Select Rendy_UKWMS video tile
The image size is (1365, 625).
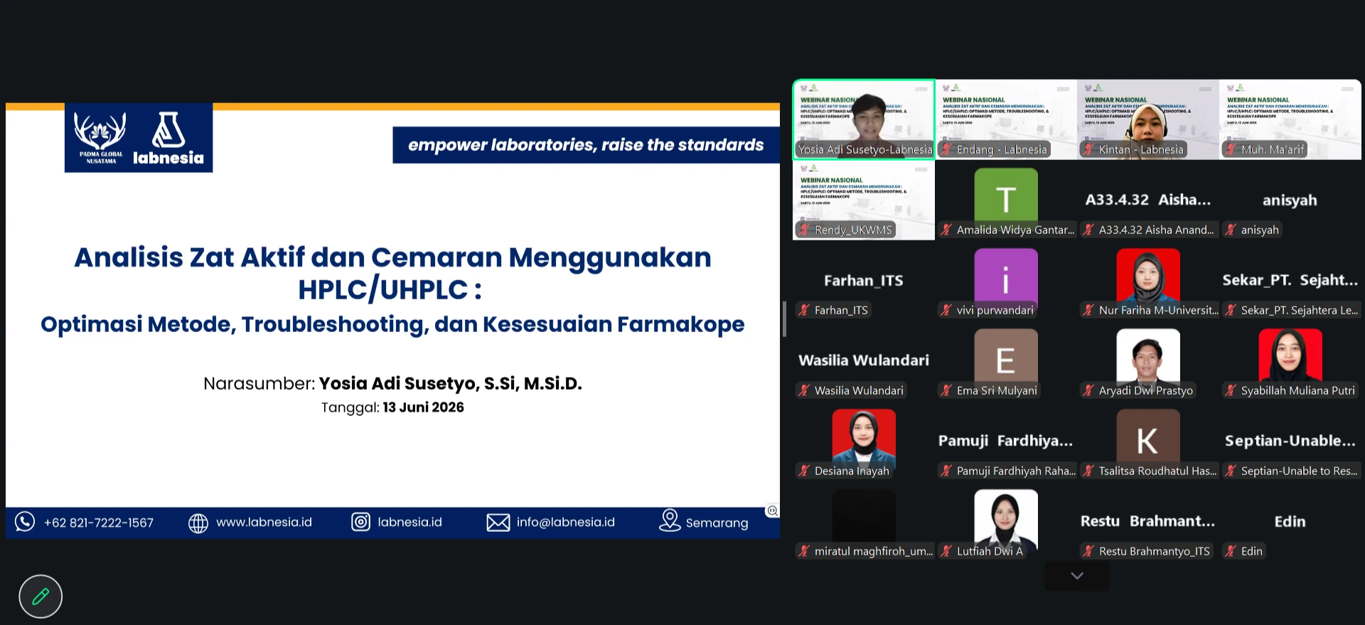coord(864,200)
